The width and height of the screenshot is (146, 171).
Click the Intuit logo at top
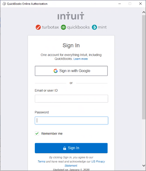coord(71,16)
